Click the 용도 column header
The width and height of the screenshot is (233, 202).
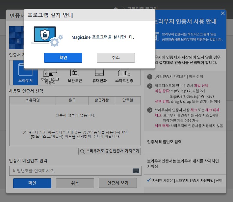tap(72, 101)
